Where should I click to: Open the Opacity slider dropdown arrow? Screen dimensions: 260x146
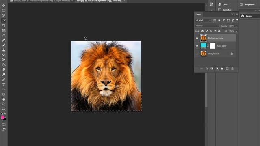[x=236, y=26]
